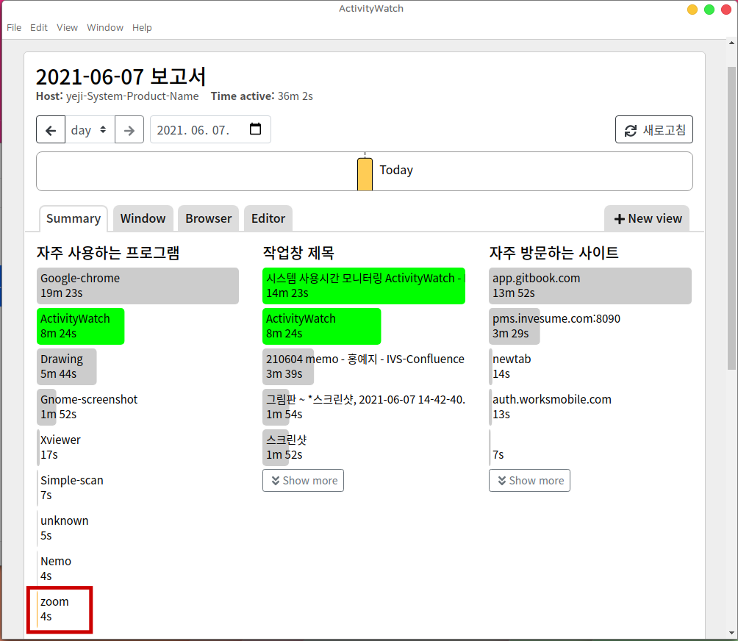Viewport: 738px width, 641px height.
Task: Open the Editor tab
Action: tap(268, 218)
